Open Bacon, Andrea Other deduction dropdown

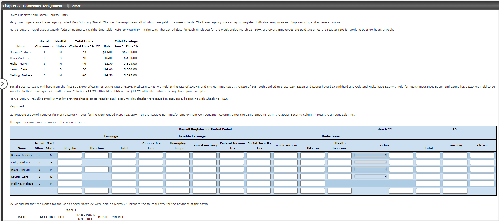(x=370, y=155)
